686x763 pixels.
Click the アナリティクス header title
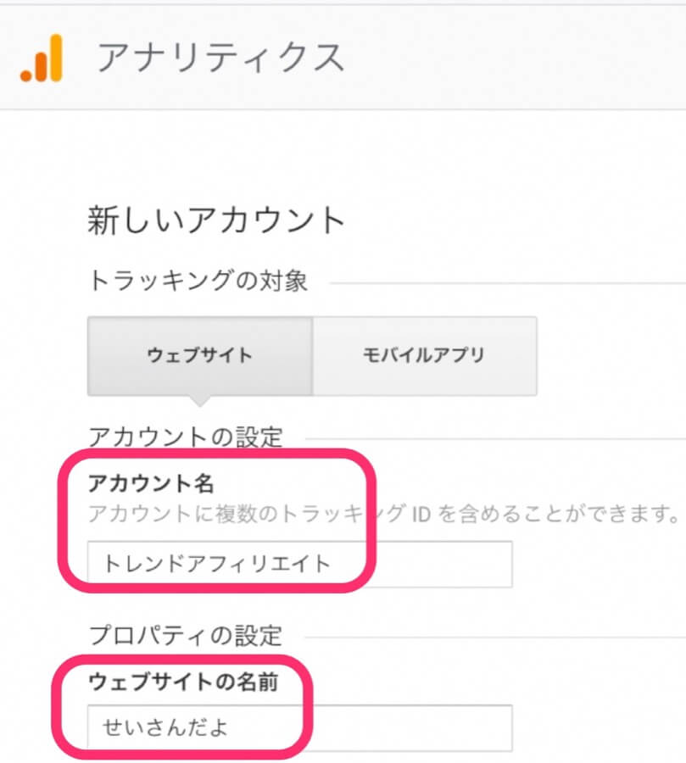220,58
